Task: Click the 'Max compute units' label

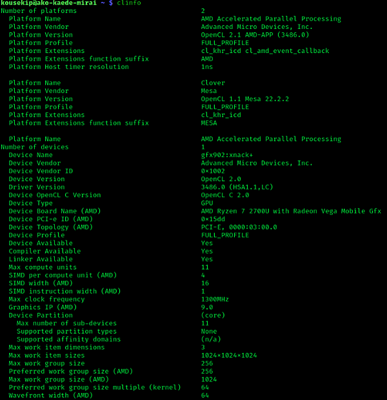Action: point(43,267)
